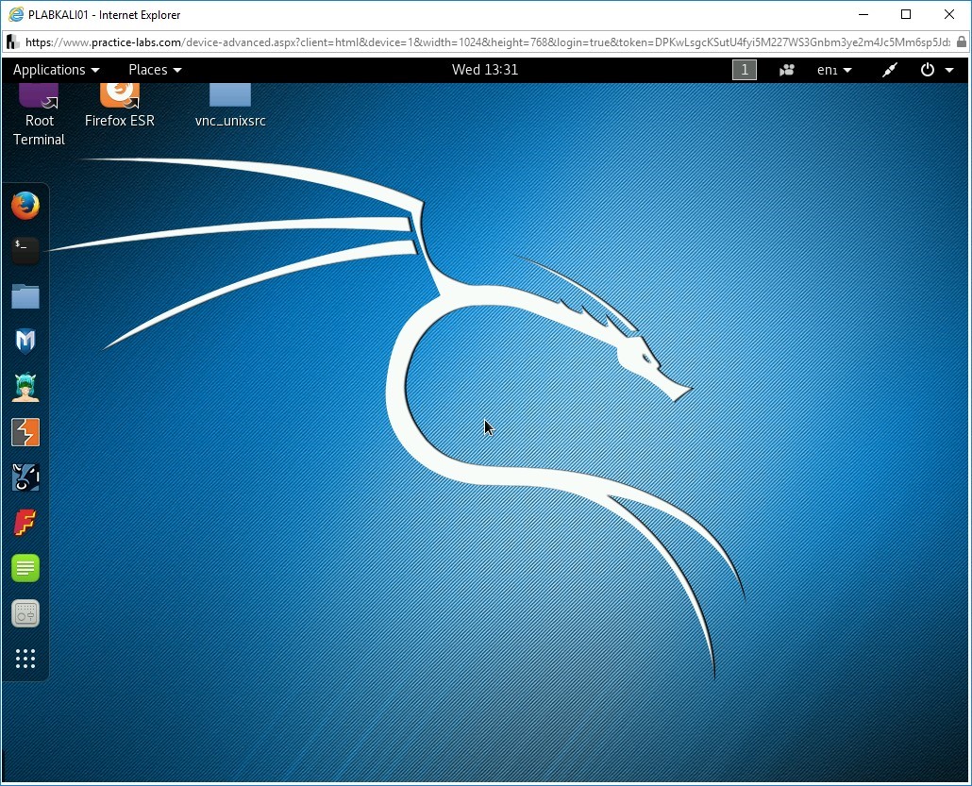Open the en keyboard layout dropdown
Screen dimensions: 972x786
pos(834,70)
